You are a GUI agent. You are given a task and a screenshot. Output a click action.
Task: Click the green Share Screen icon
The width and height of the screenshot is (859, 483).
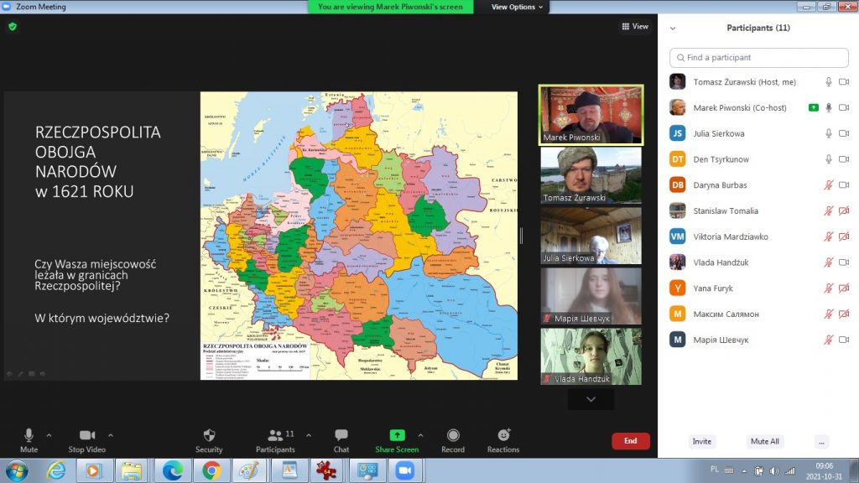pos(397,435)
